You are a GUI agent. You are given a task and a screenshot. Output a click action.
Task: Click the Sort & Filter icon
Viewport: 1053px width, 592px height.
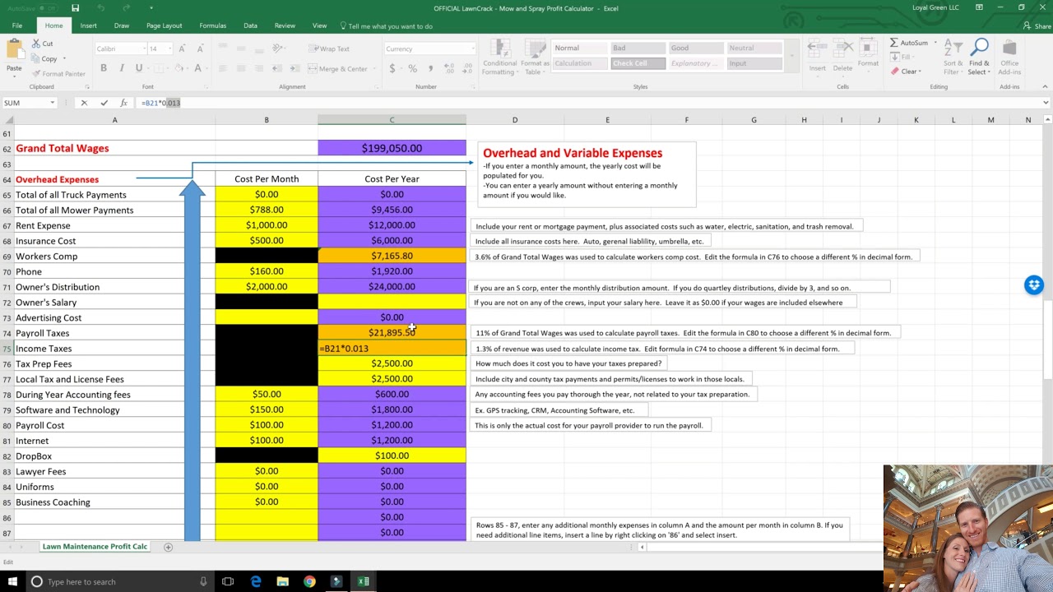pos(953,58)
